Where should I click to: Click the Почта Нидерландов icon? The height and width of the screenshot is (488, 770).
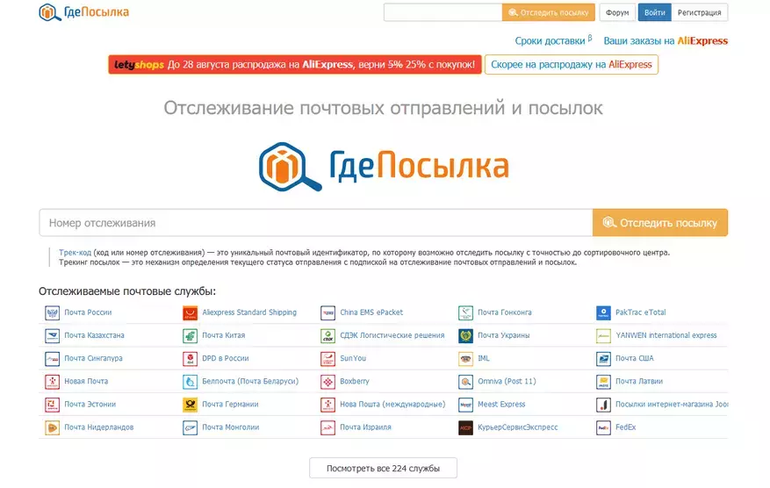point(52,428)
